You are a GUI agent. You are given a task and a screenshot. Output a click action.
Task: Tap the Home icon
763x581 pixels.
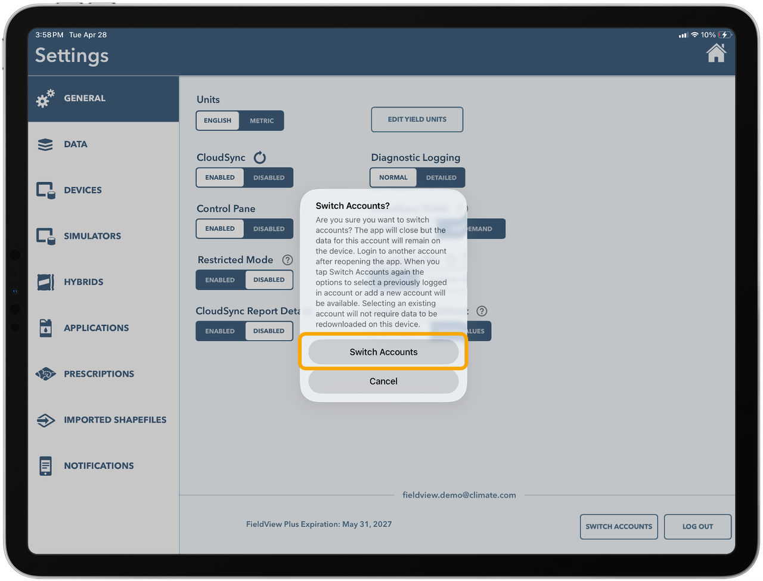716,53
